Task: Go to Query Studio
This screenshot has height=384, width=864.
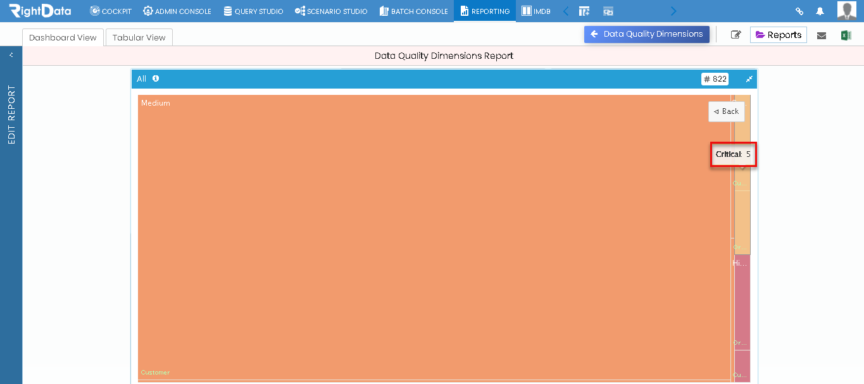Action: pos(253,11)
